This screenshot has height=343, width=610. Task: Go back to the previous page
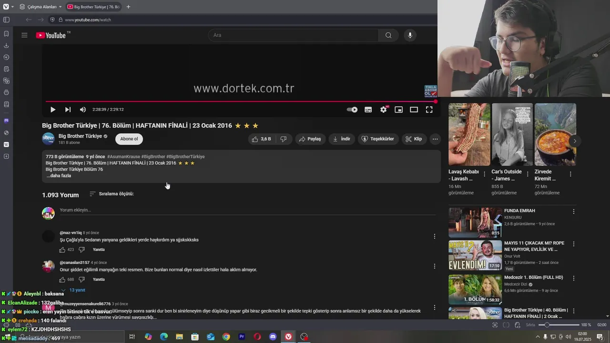(x=29, y=20)
